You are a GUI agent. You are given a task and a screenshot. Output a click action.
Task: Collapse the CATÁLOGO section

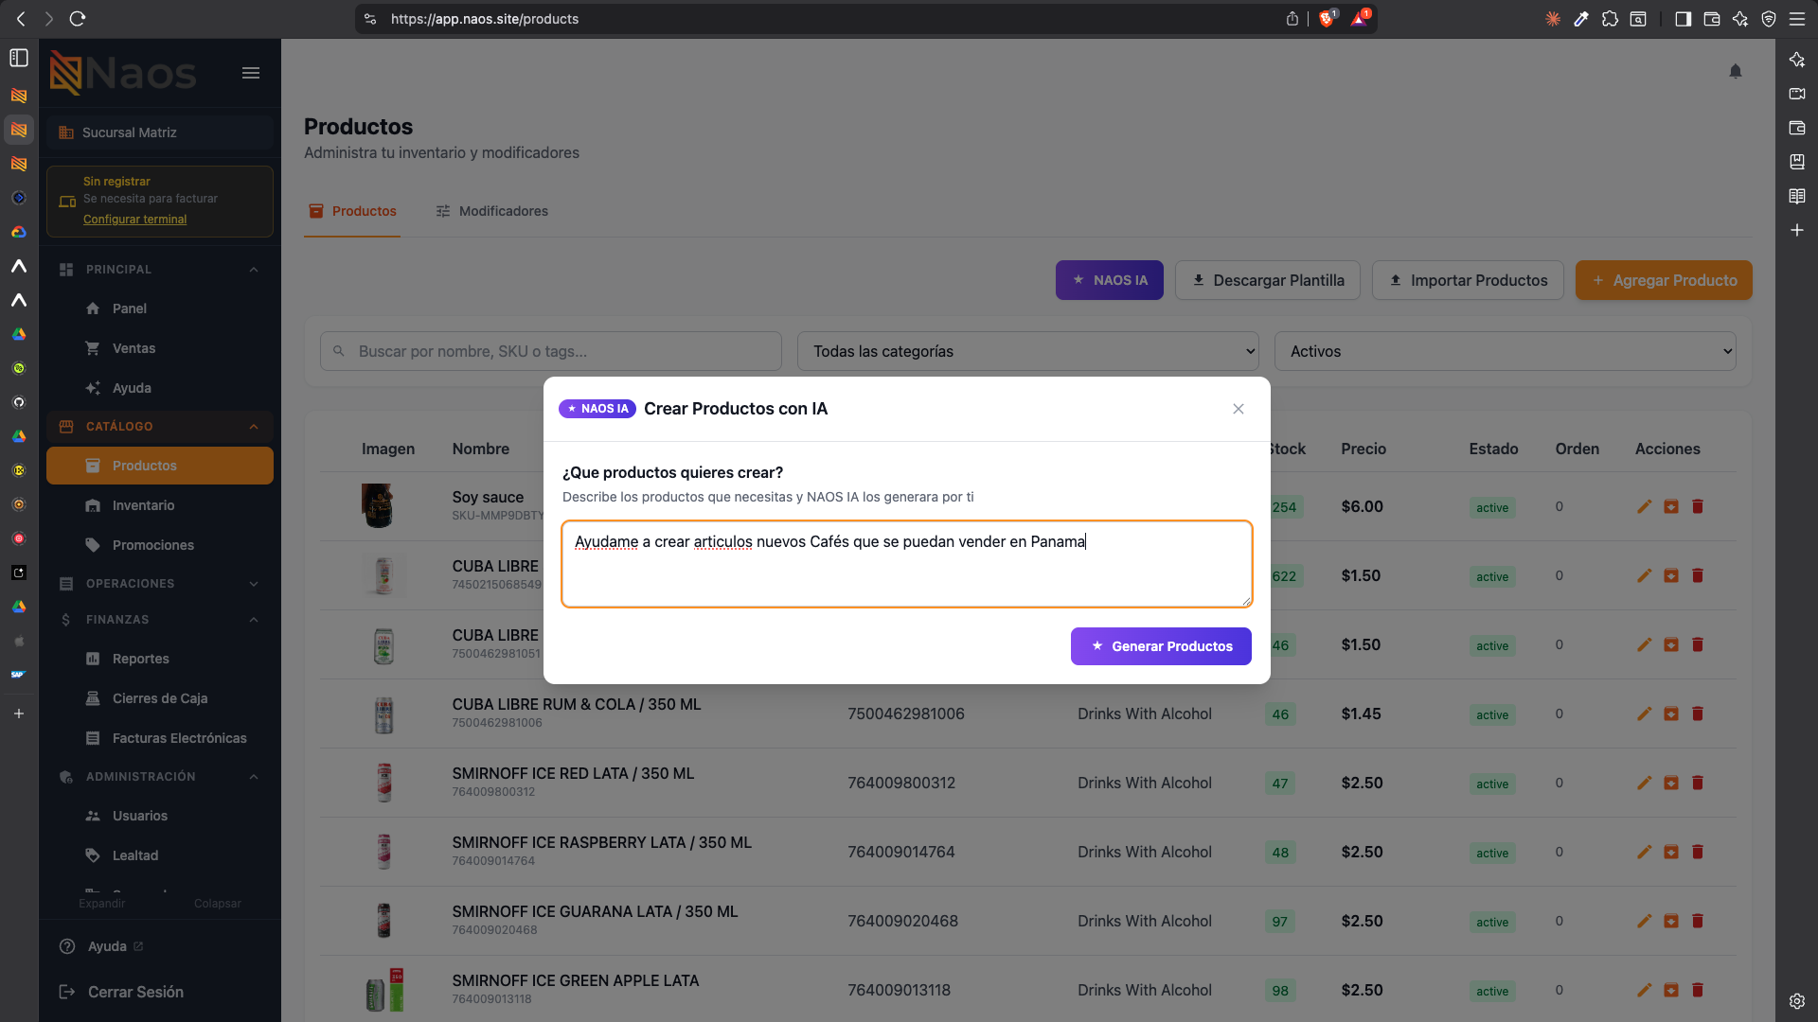[160, 427]
